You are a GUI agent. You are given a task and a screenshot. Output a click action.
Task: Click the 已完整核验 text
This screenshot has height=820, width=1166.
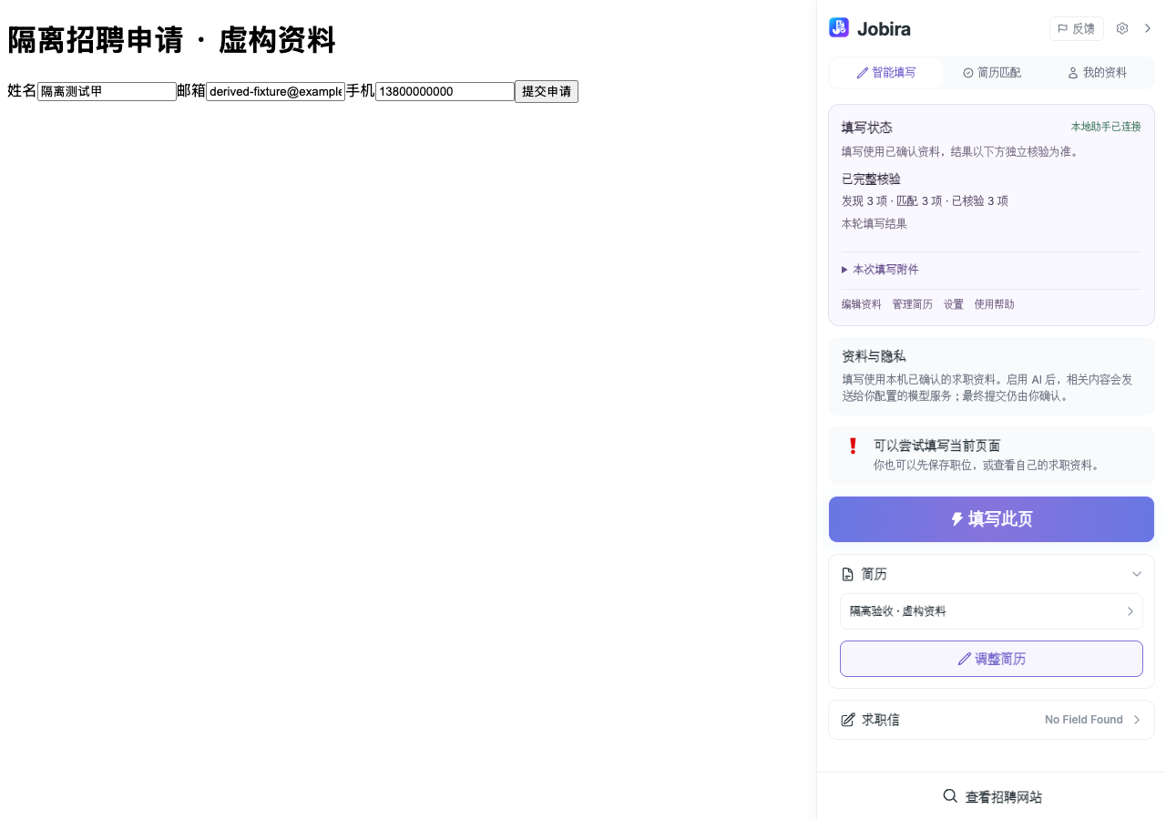[871, 179]
